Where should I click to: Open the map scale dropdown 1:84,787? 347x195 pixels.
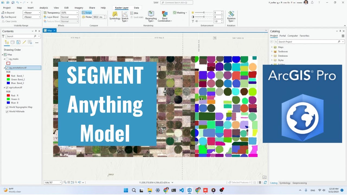coord(60,183)
